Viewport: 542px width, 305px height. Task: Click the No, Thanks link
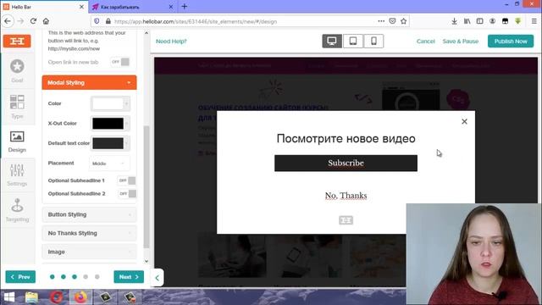(346, 196)
